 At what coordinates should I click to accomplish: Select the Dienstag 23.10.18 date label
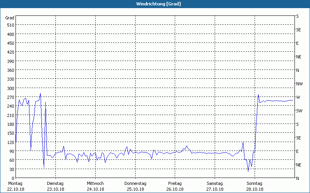coord(55,186)
